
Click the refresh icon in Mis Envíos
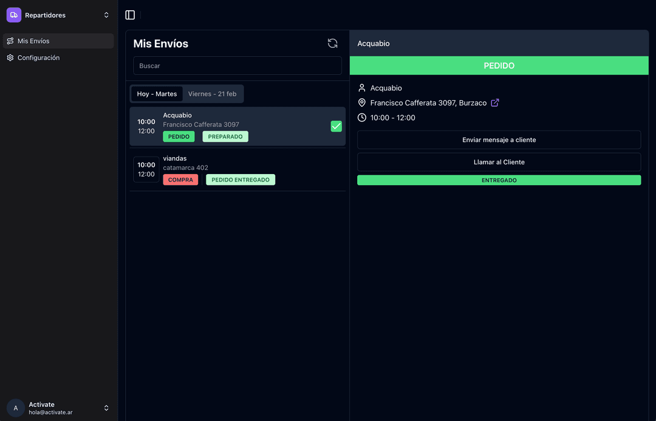pyautogui.click(x=332, y=43)
